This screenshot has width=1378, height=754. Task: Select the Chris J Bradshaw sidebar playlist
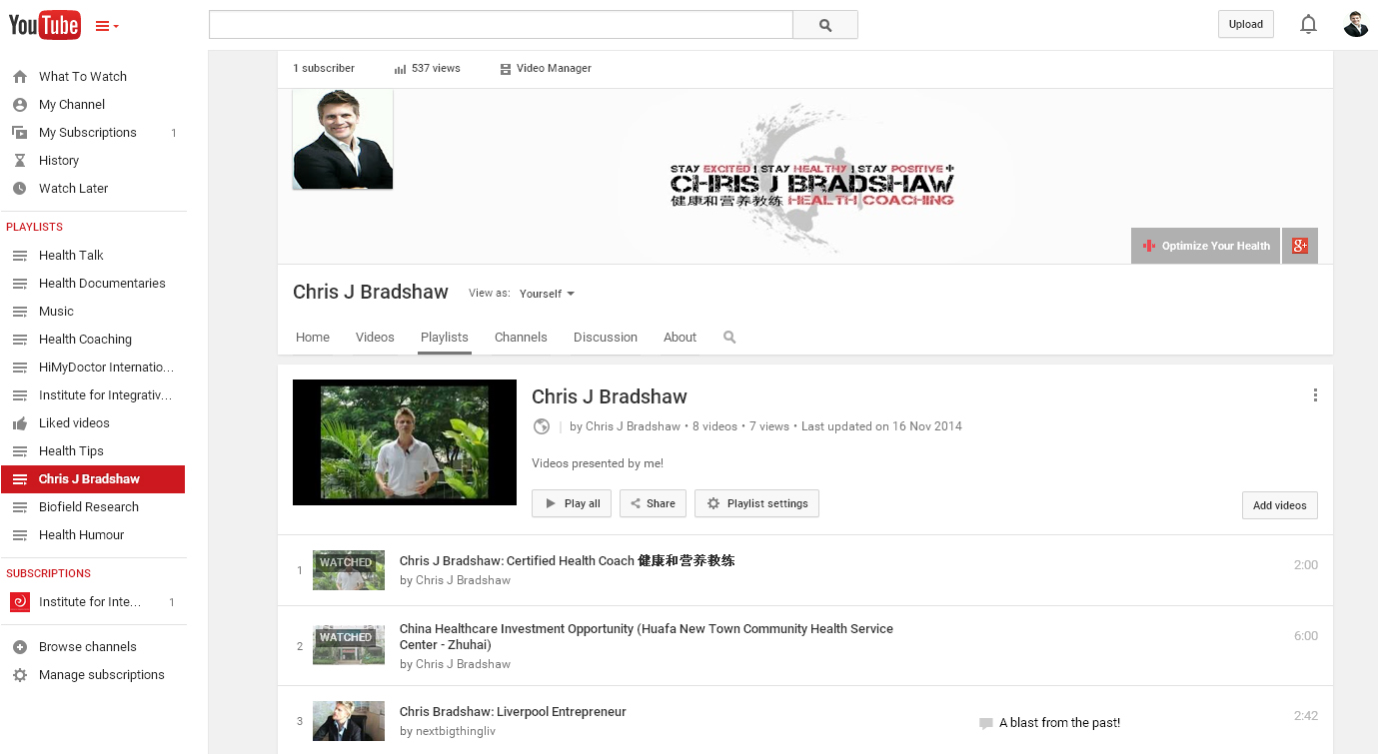(93, 478)
